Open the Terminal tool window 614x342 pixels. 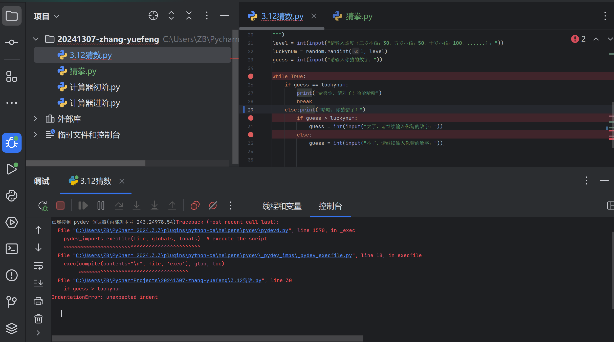(x=12, y=249)
